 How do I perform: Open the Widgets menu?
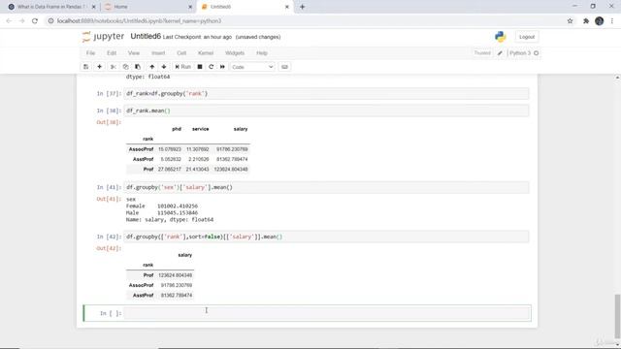[x=235, y=53]
